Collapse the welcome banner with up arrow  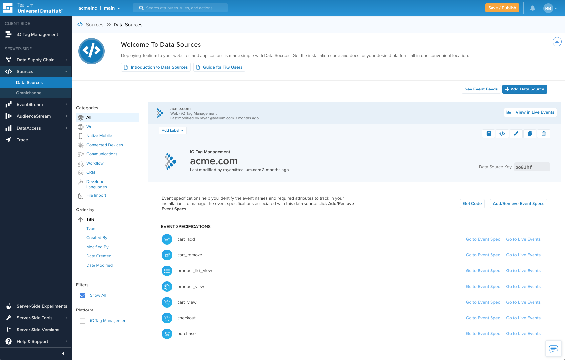557,42
